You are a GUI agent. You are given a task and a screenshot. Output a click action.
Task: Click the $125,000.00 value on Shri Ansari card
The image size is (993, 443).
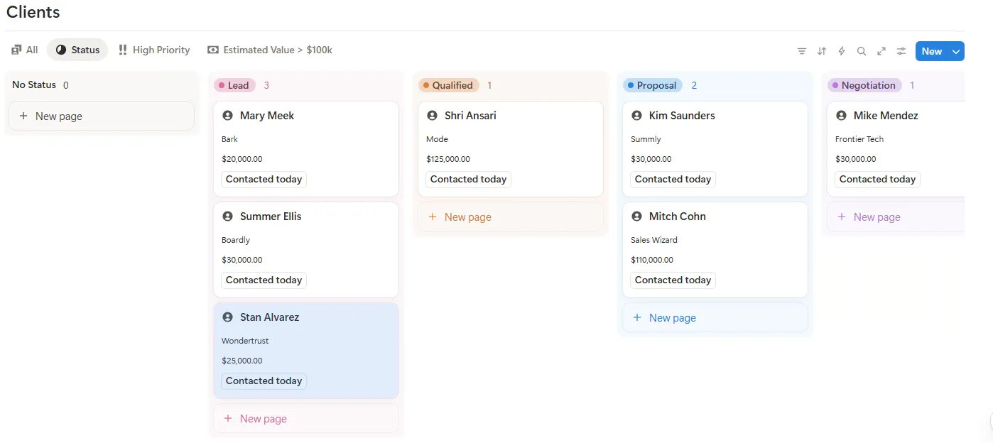click(448, 159)
